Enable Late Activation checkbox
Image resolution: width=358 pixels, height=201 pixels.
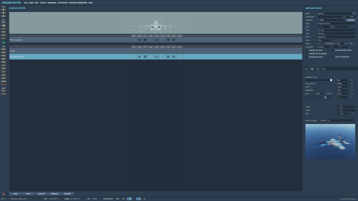(333, 57)
